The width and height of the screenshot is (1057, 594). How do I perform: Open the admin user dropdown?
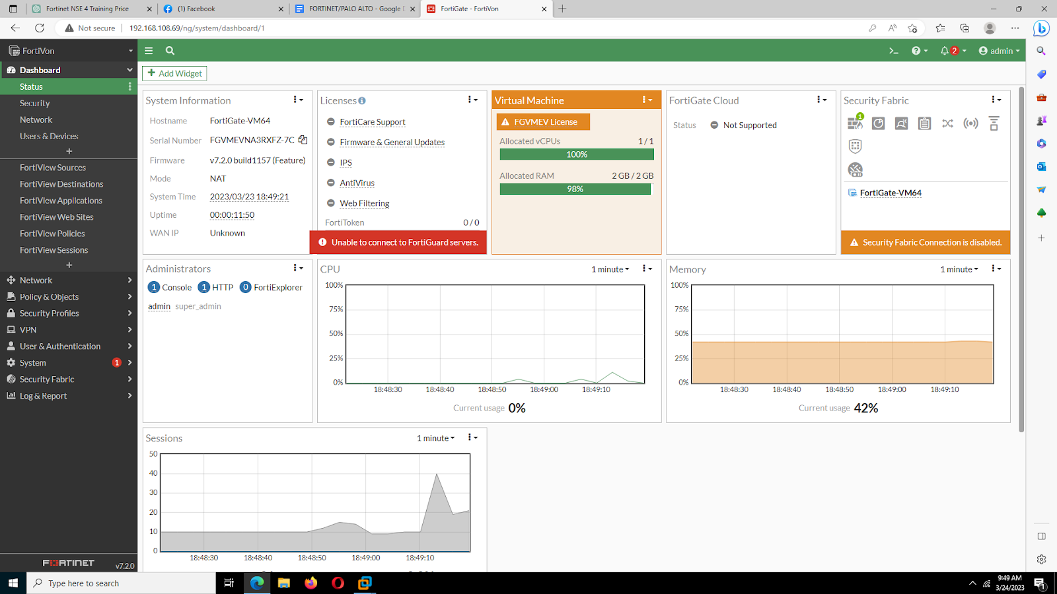pos(999,51)
